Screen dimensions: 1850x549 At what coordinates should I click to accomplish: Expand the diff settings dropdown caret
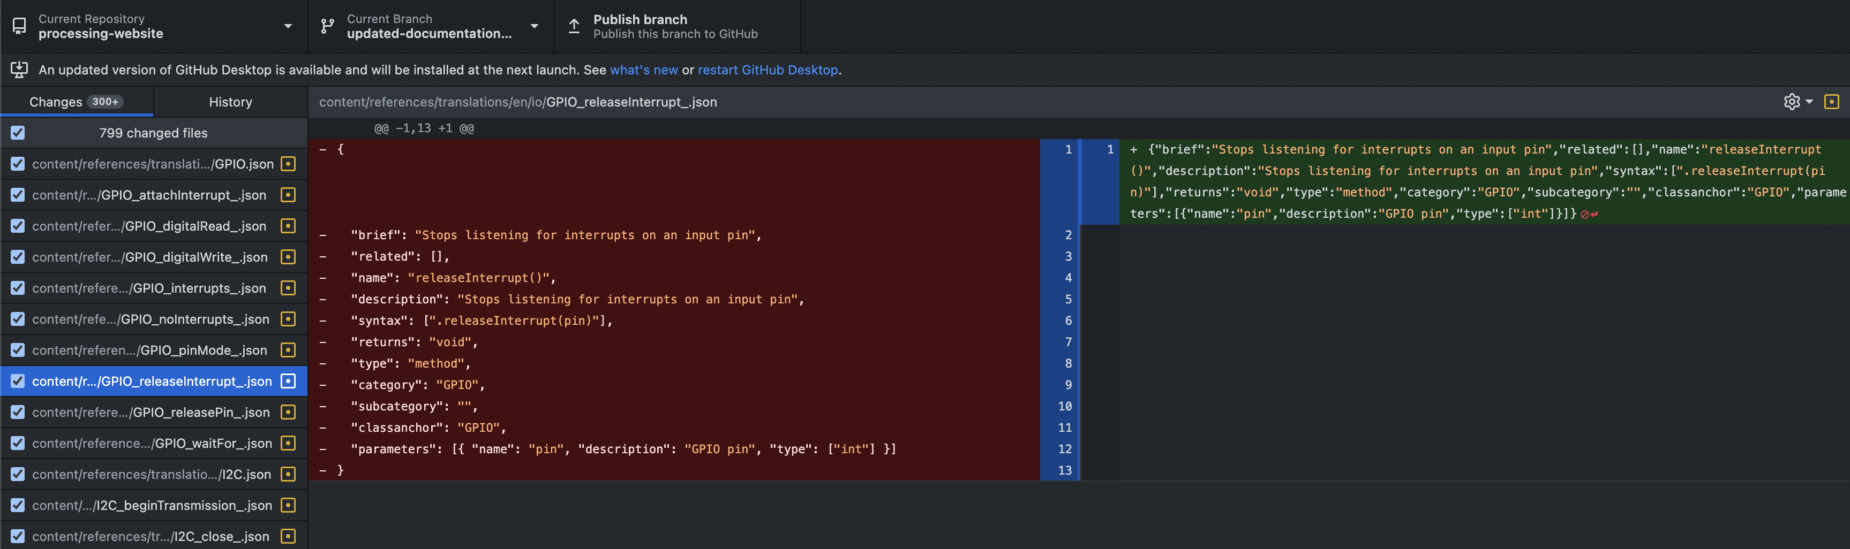[1809, 102]
